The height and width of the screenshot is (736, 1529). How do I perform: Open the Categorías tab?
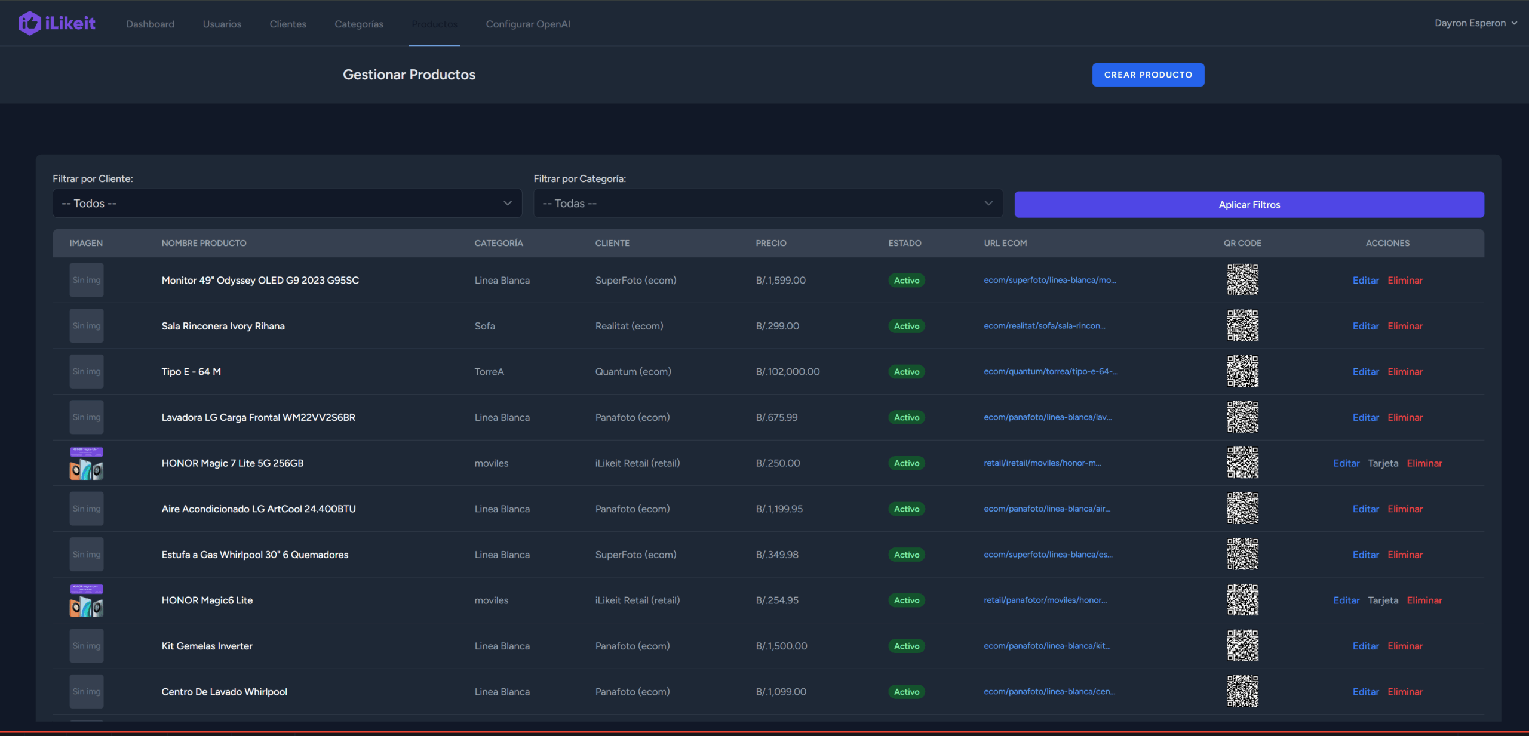click(359, 24)
